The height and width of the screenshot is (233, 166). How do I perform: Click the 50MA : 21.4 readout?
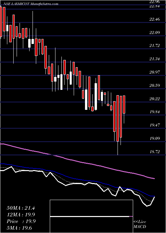(21, 208)
